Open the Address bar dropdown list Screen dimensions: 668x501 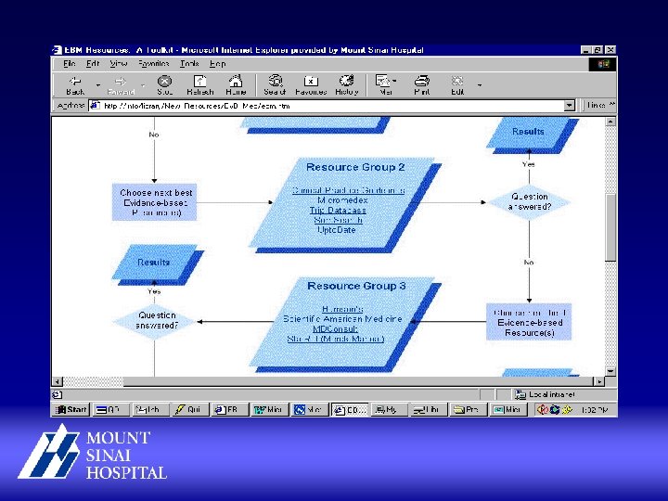coord(569,105)
